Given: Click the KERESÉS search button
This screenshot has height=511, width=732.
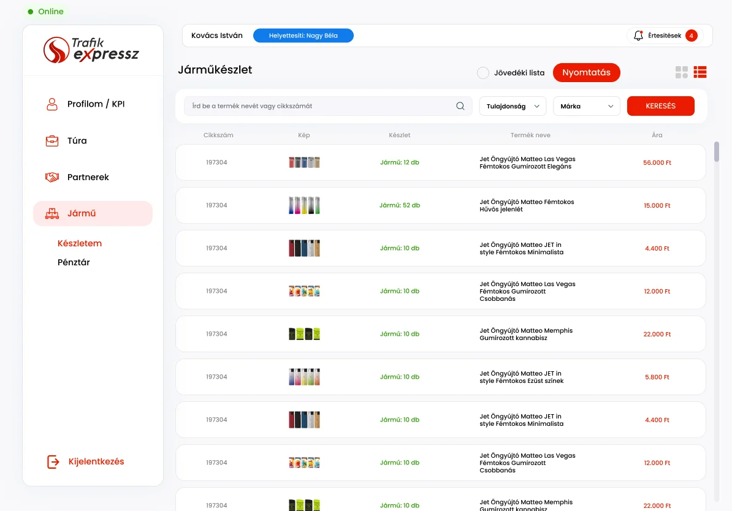Looking at the screenshot, I should click(660, 106).
